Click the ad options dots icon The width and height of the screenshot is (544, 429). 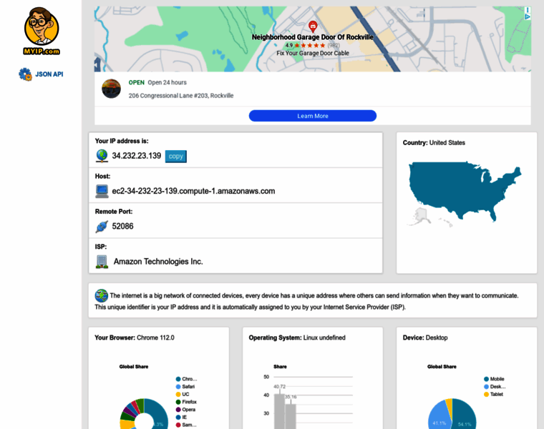[528, 10]
